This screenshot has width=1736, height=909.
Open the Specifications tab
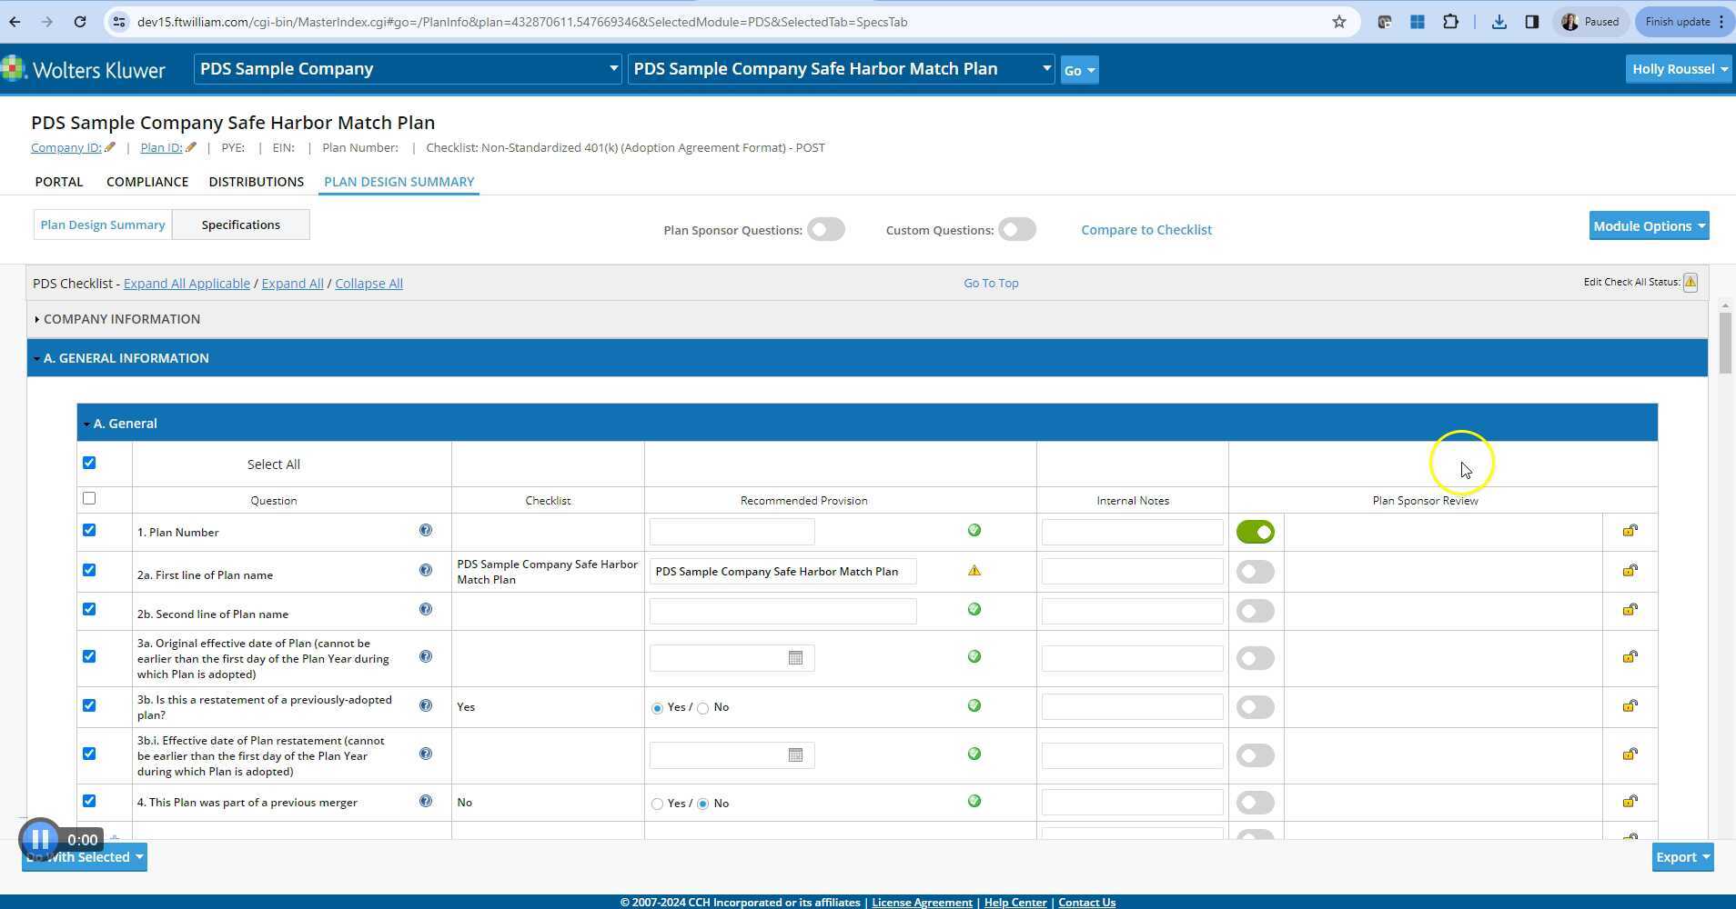(x=240, y=225)
